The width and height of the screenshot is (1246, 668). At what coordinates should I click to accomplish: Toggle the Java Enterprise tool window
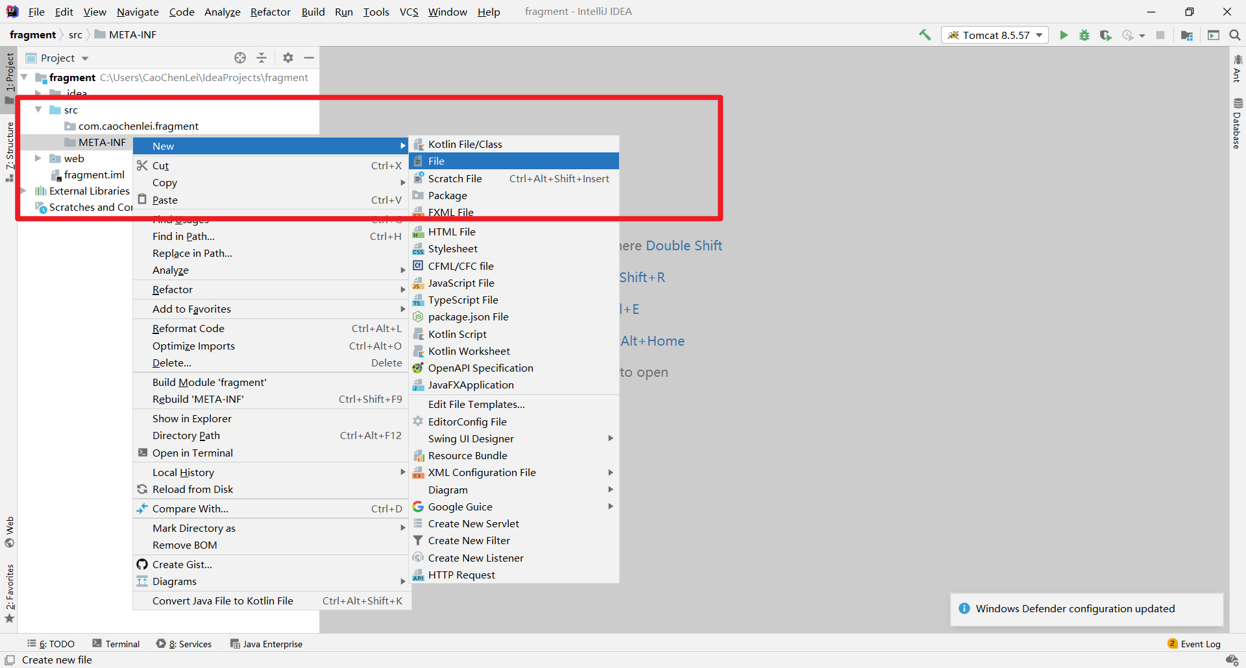point(267,644)
